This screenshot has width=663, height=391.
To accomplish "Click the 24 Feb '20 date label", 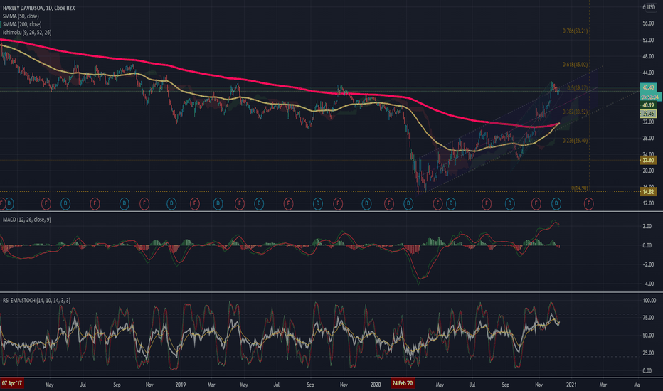I will coord(403,383).
